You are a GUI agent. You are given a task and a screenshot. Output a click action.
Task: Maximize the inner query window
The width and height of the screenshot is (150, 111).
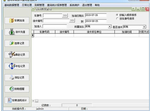(x=143, y=9)
